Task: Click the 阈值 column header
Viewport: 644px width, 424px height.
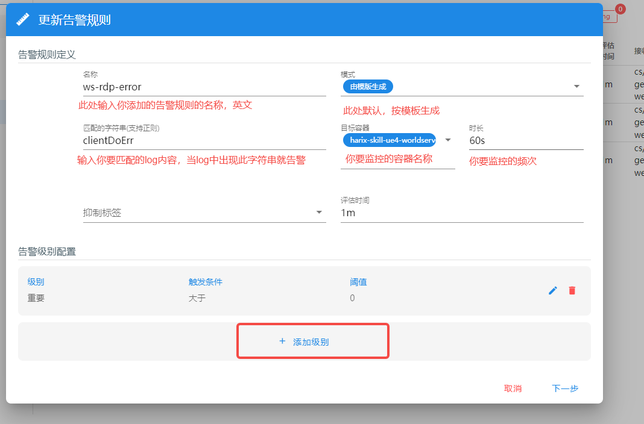Action: 358,282
